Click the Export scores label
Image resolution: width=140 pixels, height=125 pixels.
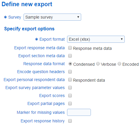point(52,96)
